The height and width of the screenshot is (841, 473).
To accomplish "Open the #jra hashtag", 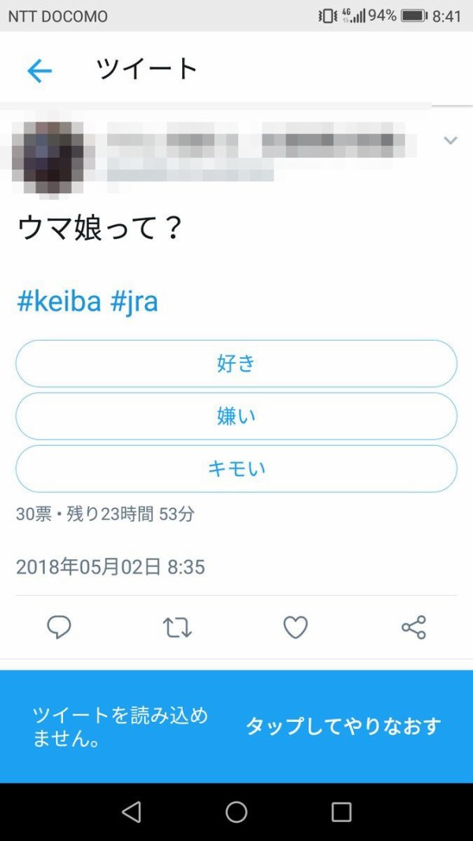I will (134, 301).
